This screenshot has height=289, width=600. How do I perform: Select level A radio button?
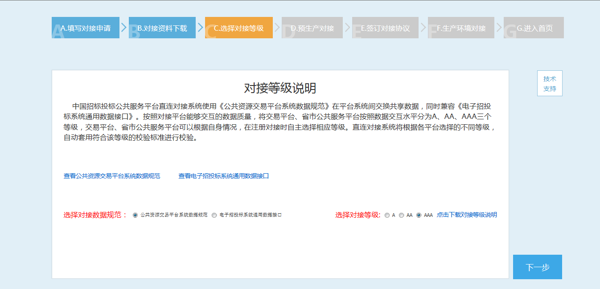tap(387, 215)
